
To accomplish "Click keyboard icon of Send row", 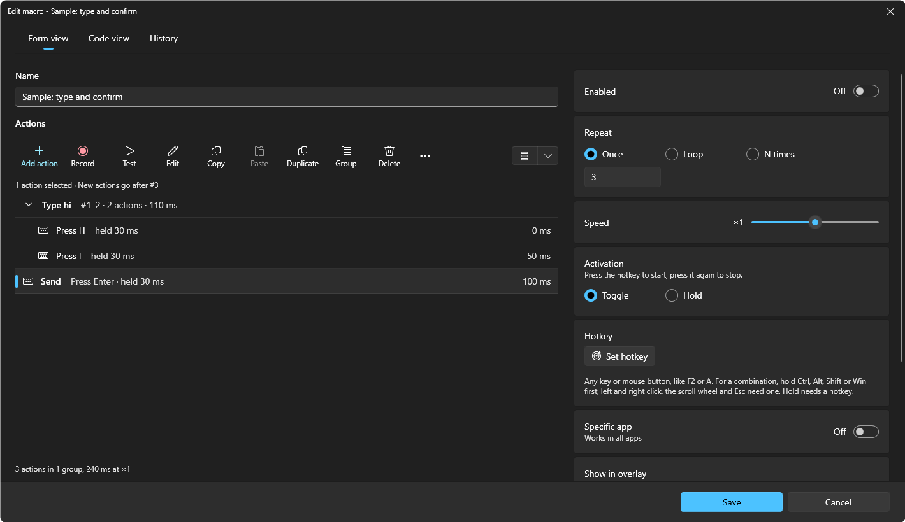I will pyautogui.click(x=28, y=281).
